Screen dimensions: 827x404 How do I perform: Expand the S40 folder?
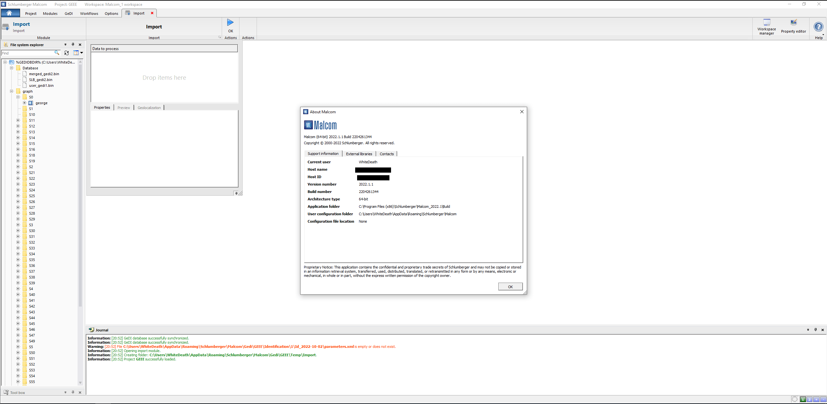(18, 294)
